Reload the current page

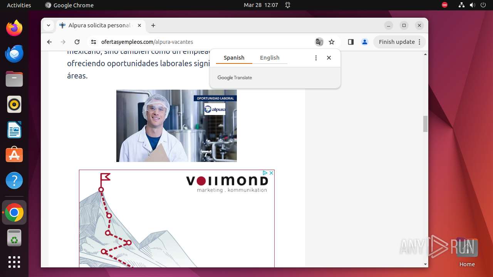tap(77, 42)
